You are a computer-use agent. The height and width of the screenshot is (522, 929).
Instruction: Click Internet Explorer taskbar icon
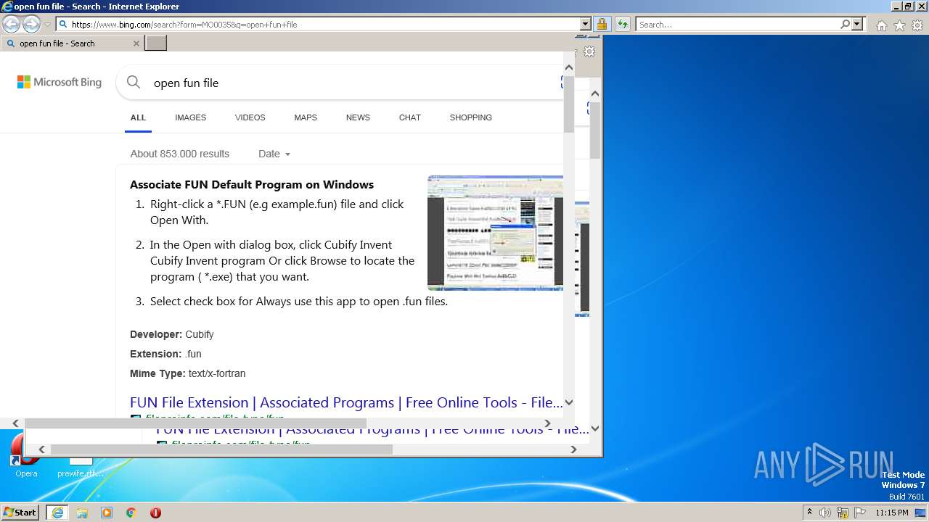57,513
